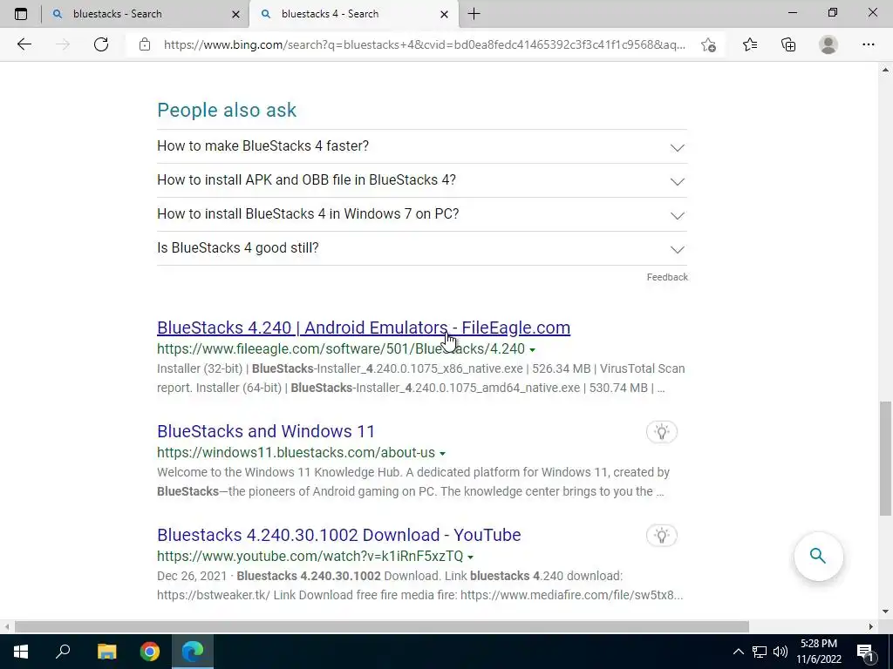Add this page to favorites
Image resolution: width=893 pixels, height=669 pixels.
(708, 44)
